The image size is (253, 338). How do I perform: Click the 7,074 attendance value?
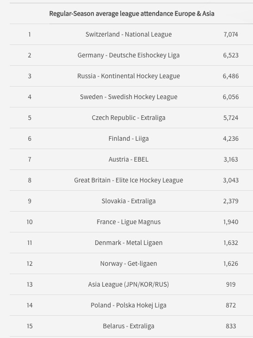(x=231, y=34)
